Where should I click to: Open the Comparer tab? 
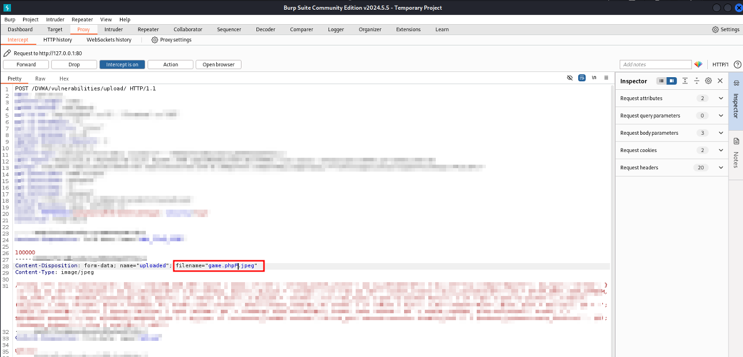click(301, 29)
